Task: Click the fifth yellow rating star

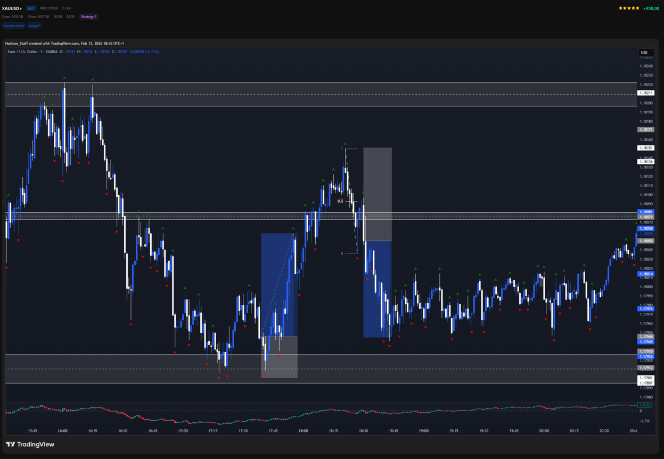Action: tap(637, 8)
